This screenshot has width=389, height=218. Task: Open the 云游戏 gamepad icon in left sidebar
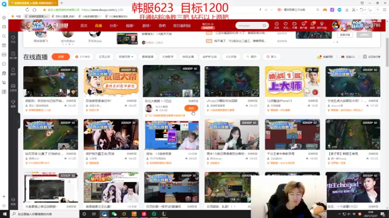[x=13, y=88]
